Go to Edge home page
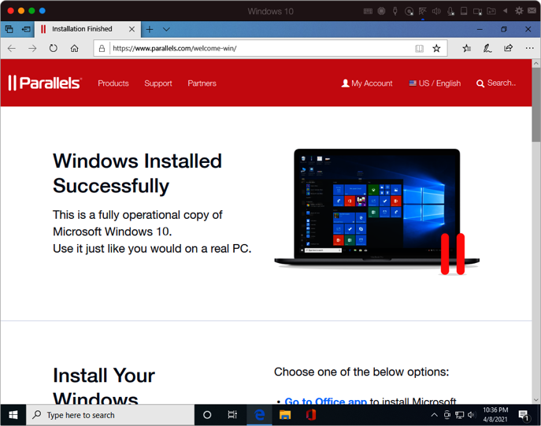This screenshot has width=541, height=426. point(75,48)
